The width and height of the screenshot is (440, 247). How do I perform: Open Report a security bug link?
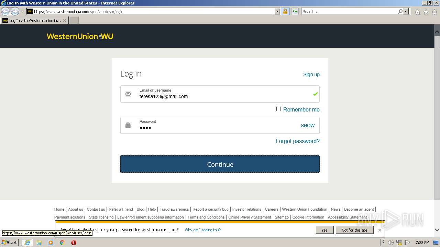point(210,209)
